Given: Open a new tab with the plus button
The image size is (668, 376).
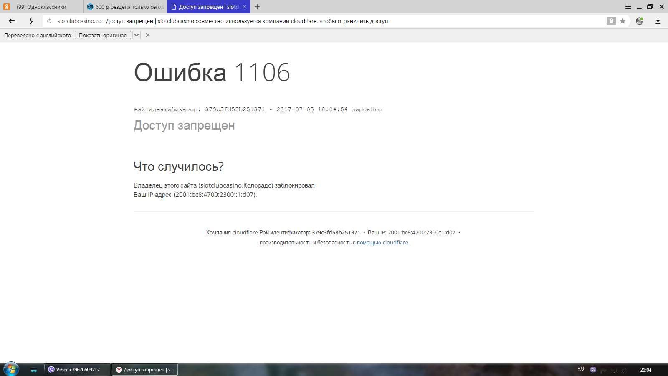Looking at the screenshot, I should pyautogui.click(x=257, y=7).
